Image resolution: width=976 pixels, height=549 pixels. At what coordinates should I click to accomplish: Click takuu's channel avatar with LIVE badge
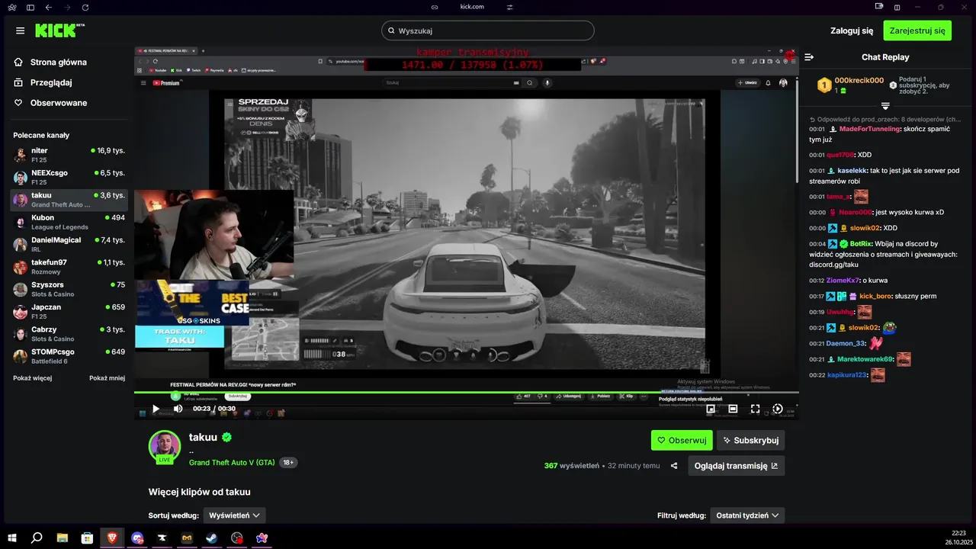click(x=164, y=447)
